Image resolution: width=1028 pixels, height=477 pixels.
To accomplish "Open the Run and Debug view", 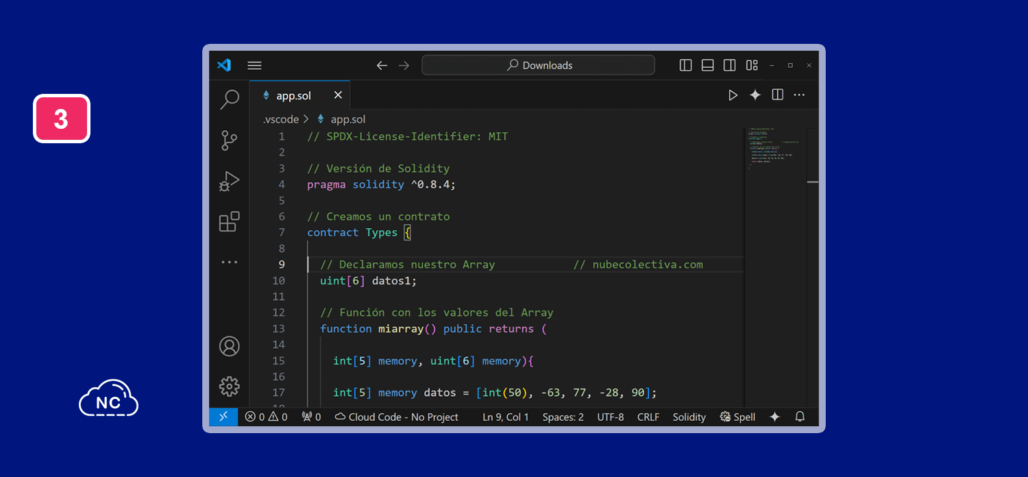I will click(229, 181).
